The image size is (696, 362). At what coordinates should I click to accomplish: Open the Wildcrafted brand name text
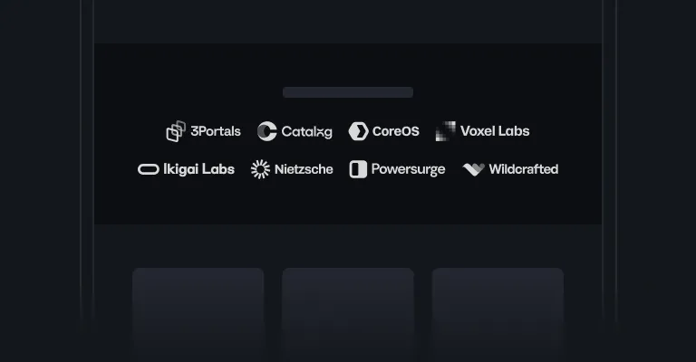coord(524,169)
